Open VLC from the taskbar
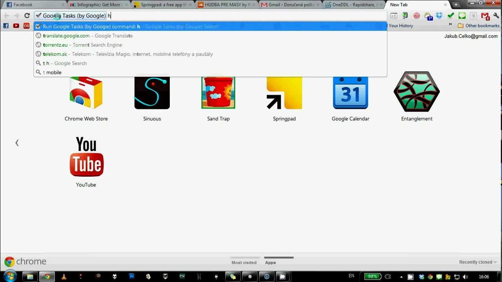502x282 pixels. tap(64, 277)
